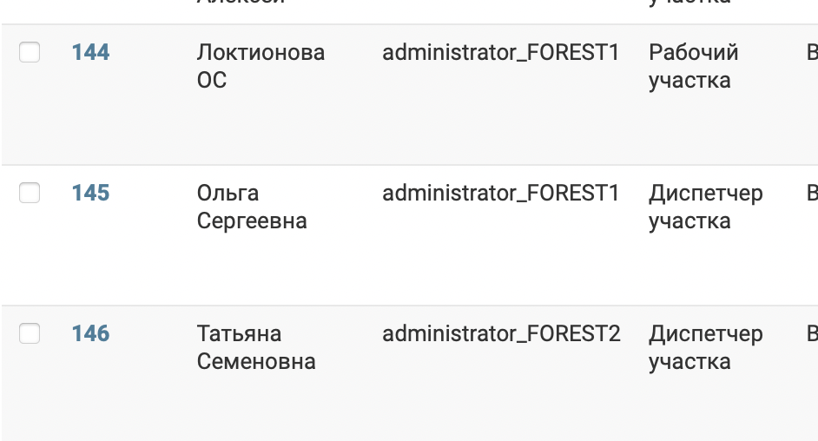Viewport: 818px width, 441px height.
Task: Click administrator_FOREST1 in row 144
Action: point(501,53)
